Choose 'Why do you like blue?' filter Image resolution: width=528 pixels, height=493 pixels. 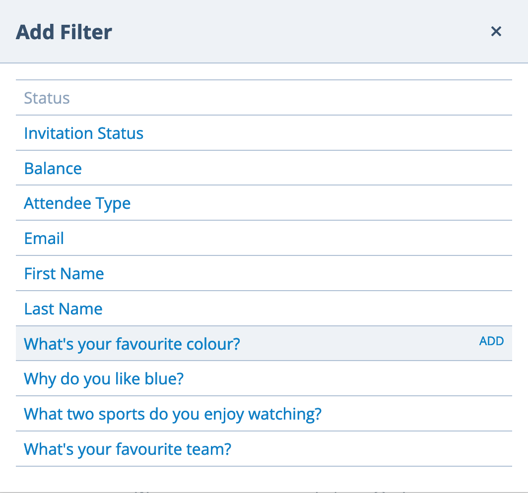[x=103, y=378]
